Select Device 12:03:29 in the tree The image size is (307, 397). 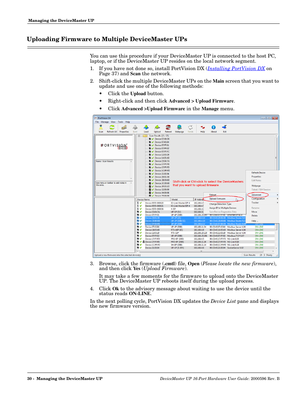click(162, 155)
